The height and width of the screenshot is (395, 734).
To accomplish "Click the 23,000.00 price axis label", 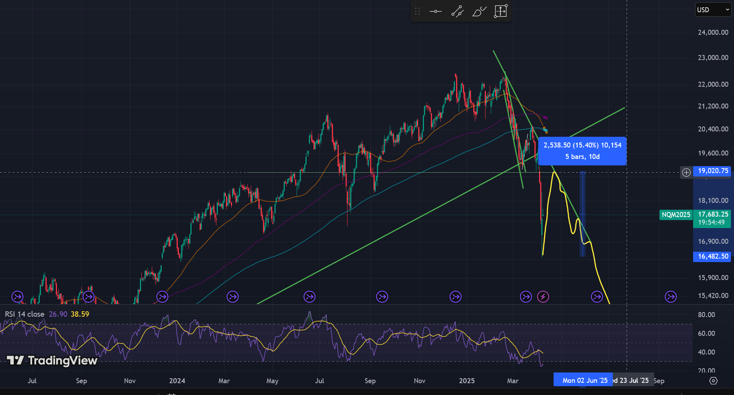I will tap(713, 58).
